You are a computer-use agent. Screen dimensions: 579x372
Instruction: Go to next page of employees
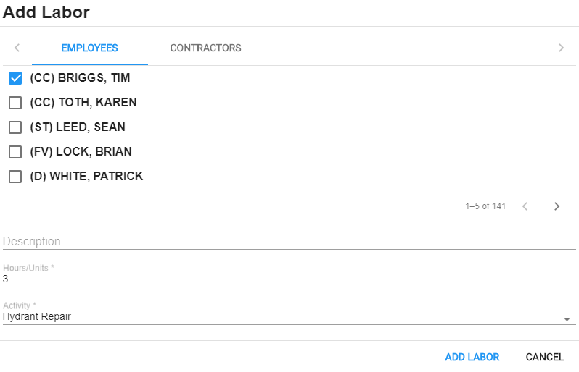click(x=557, y=206)
